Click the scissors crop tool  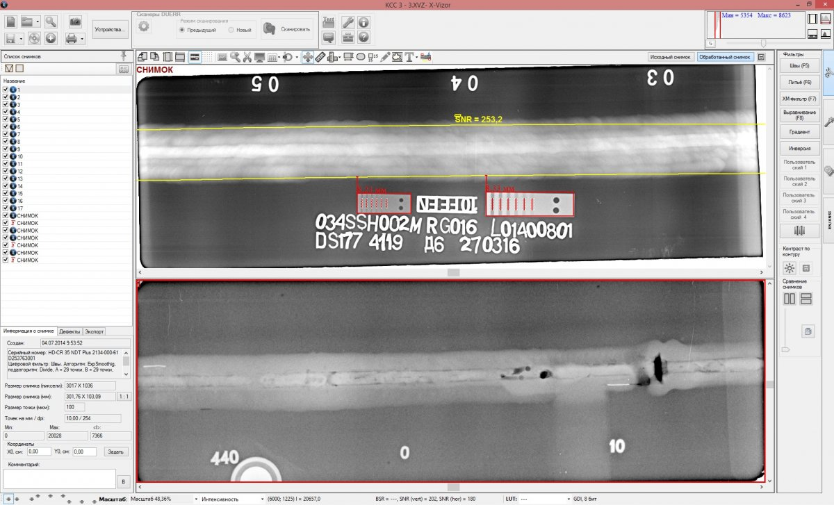247,57
